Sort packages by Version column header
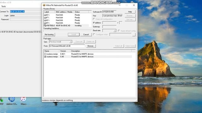Image resolution: width=202 pixels, height=113 pixels. coord(65,51)
